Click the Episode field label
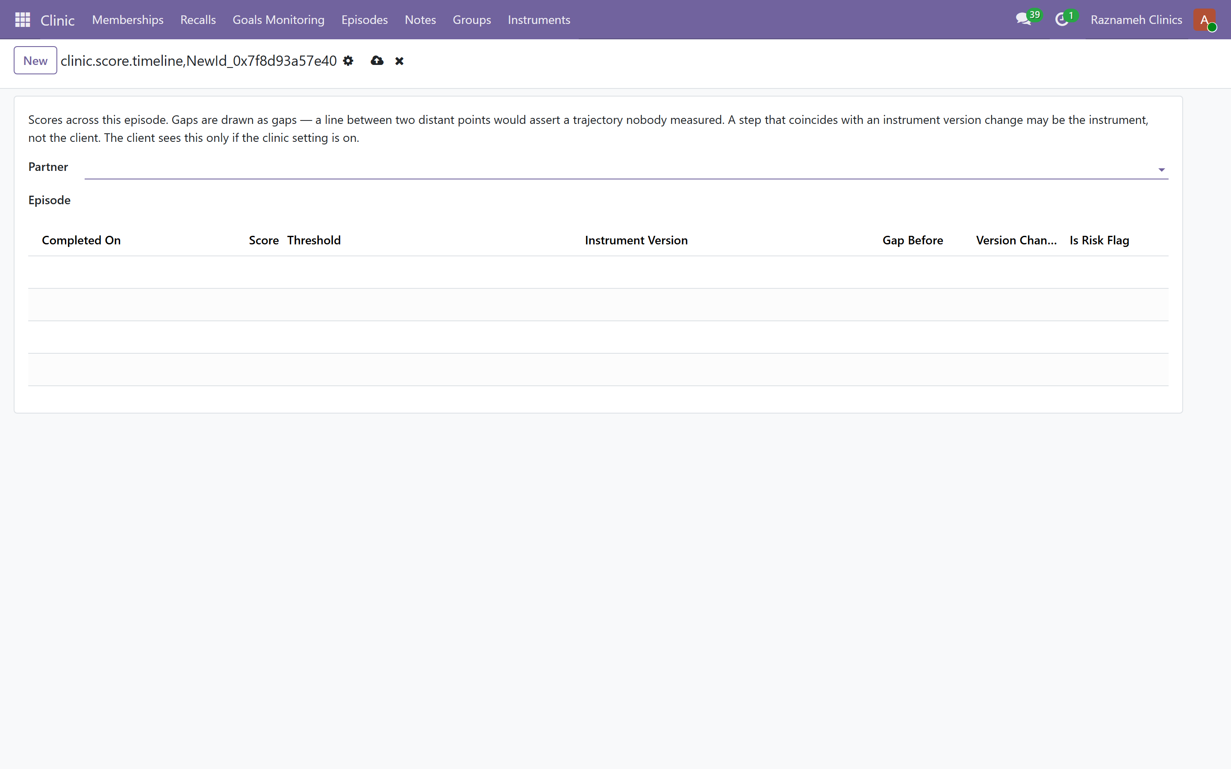This screenshot has height=769, width=1231. click(49, 200)
